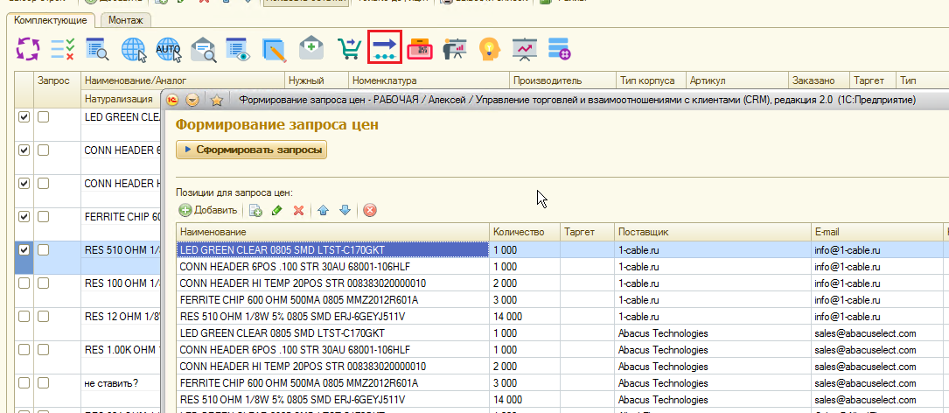Open the favorites star in dialog title bar
This screenshot has height=413, width=949.
tap(216, 101)
